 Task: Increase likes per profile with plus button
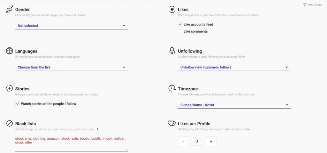point(211,142)
